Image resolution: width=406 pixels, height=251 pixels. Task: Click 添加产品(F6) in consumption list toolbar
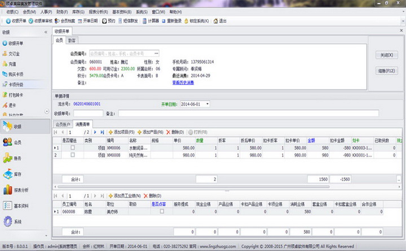pos(150,132)
